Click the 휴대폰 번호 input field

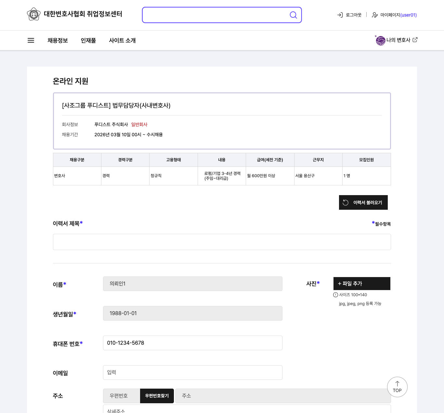pyautogui.click(x=192, y=343)
